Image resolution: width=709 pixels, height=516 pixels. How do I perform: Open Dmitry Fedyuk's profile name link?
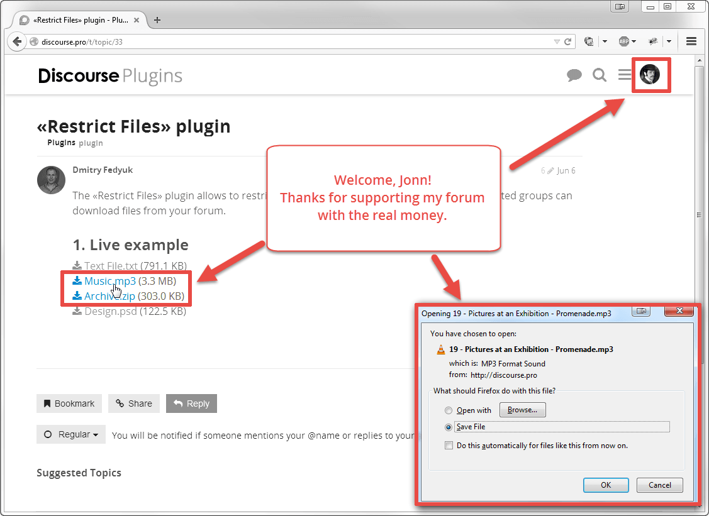click(103, 170)
